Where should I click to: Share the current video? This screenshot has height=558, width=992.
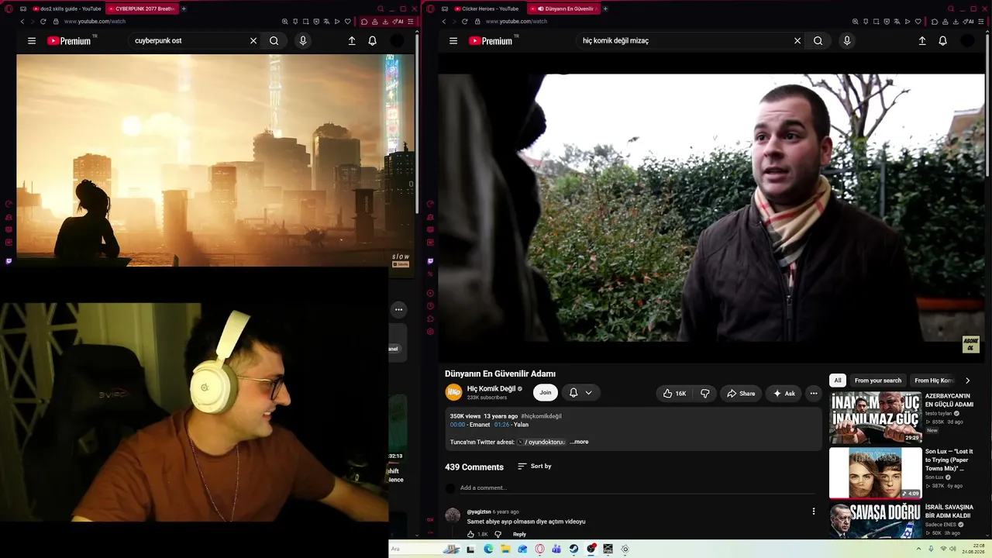point(741,394)
